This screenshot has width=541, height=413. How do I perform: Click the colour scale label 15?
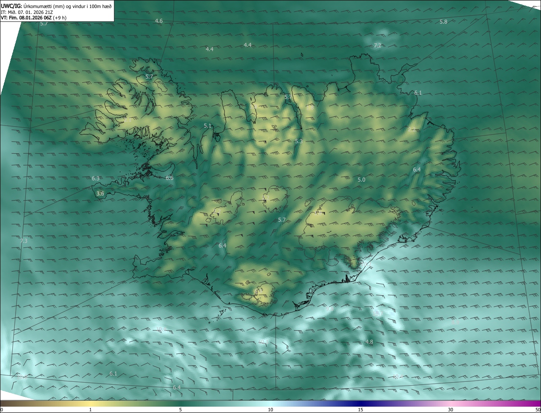(361, 410)
